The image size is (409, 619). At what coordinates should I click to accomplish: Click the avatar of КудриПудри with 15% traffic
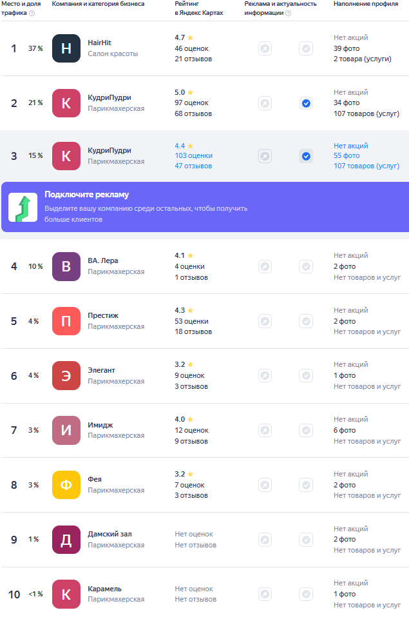pos(66,156)
